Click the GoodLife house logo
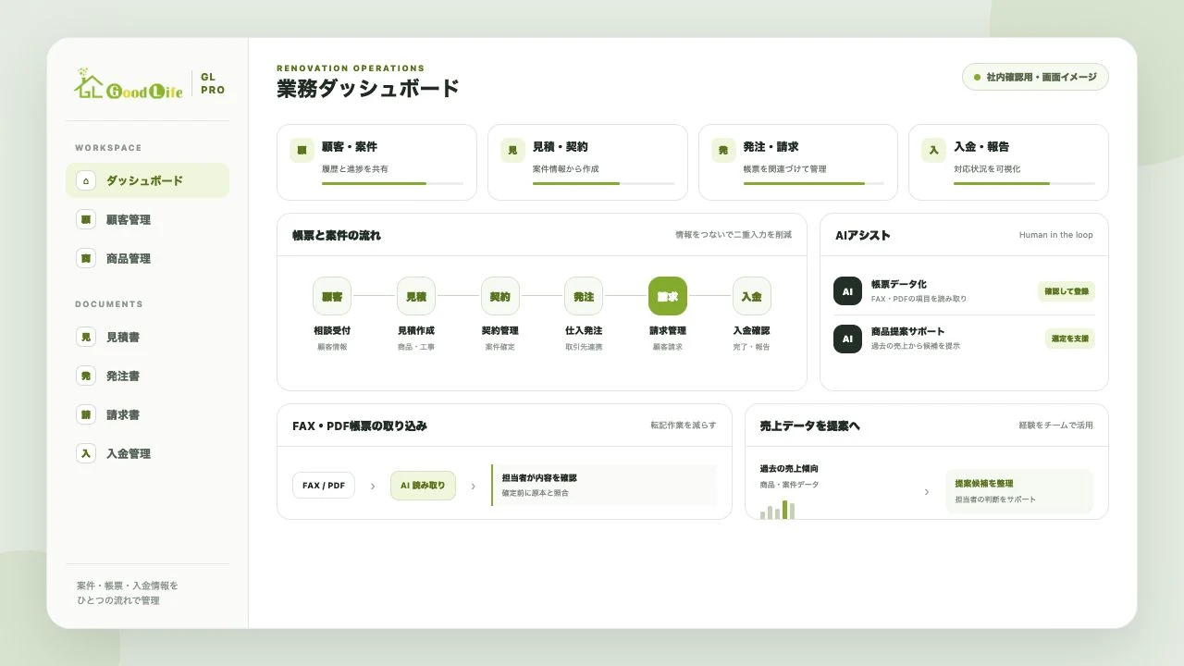This screenshot has height=666, width=1184. (128, 83)
